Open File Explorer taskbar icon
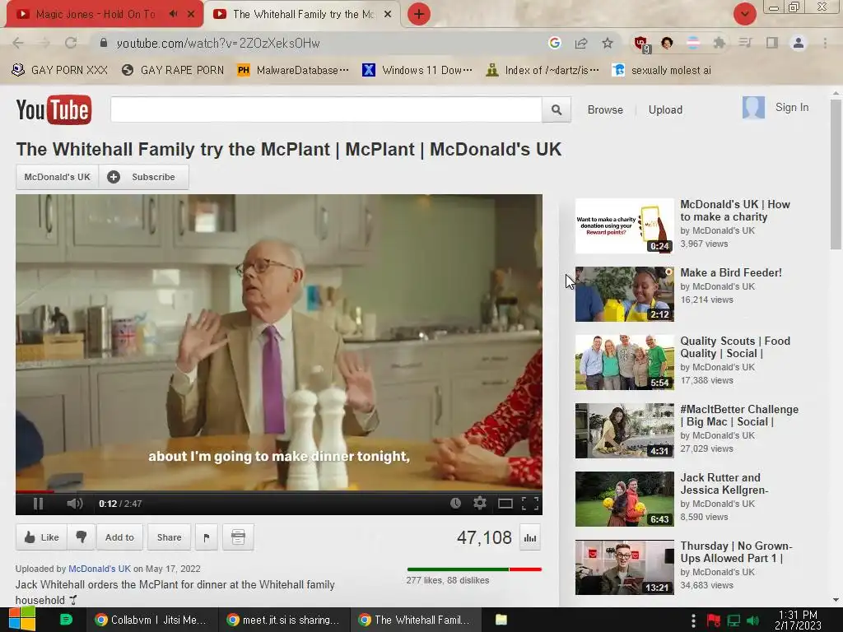This screenshot has height=632, width=843. 501,620
